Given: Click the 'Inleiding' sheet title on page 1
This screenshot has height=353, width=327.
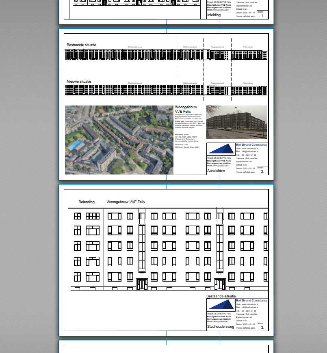Looking at the screenshot, I should pyautogui.click(x=214, y=15).
